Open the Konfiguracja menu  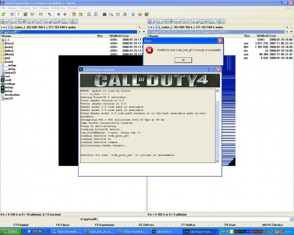tap(58, 8)
